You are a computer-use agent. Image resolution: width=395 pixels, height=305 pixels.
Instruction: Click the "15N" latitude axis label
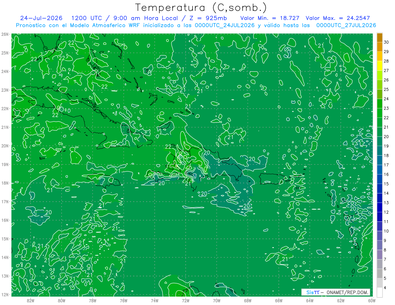click(x=5, y=239)
